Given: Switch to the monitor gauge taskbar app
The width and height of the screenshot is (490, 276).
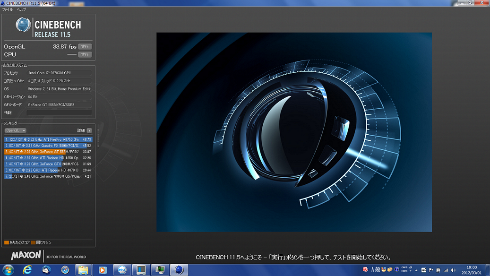Looking at the screenshot, I should (141, 270).
